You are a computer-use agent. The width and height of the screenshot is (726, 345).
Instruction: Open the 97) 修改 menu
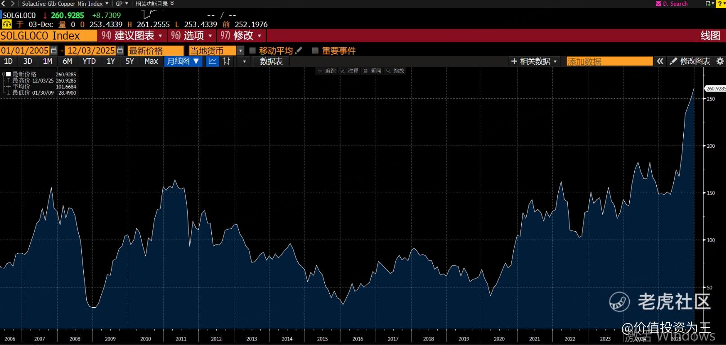pos(241,35)
